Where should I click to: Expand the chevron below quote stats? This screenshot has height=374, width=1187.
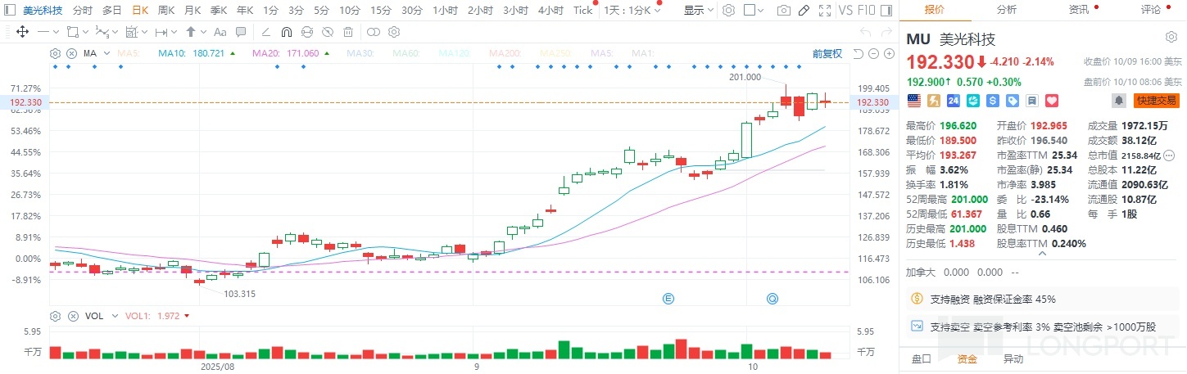1042,255
